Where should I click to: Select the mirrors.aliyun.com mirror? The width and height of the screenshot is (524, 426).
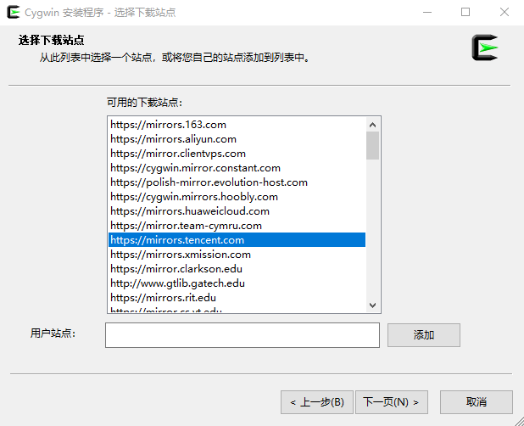[173, 139]
